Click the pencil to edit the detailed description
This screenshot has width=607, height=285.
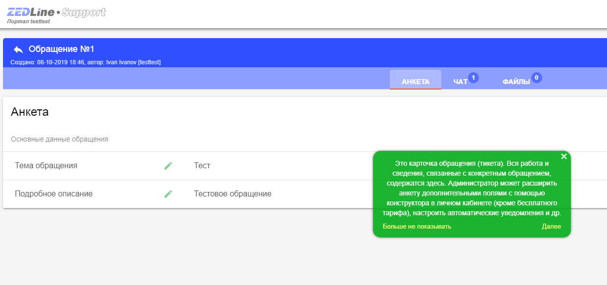point(168,193)
